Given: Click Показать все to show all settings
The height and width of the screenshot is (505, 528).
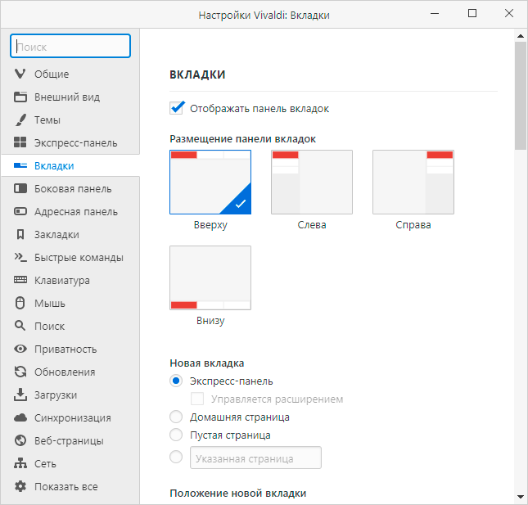Looking at the screenshot, I should pos(70,486).
